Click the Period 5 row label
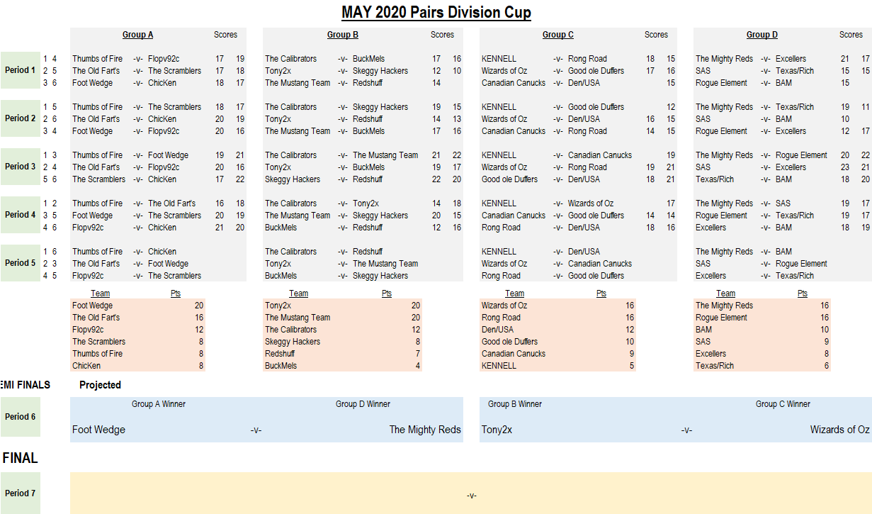 [x=20, y=263]
